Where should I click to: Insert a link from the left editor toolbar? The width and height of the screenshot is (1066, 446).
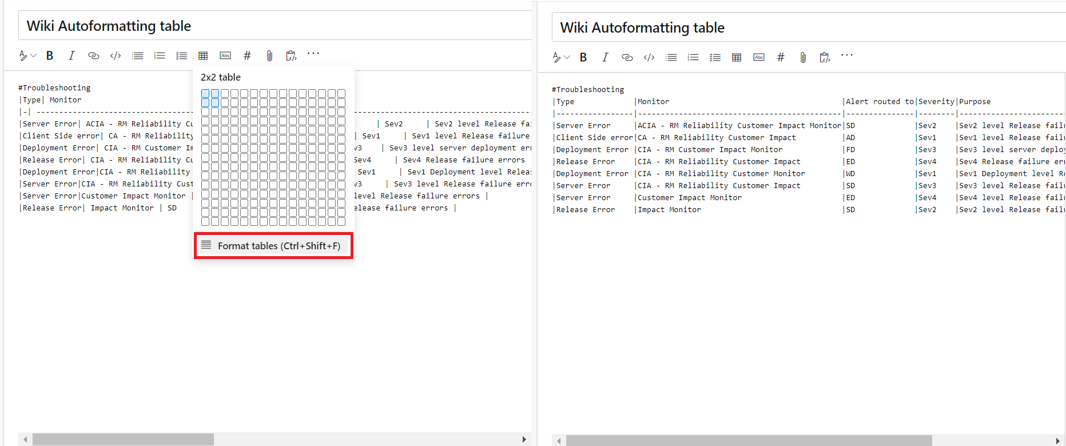tap(93, 55)
